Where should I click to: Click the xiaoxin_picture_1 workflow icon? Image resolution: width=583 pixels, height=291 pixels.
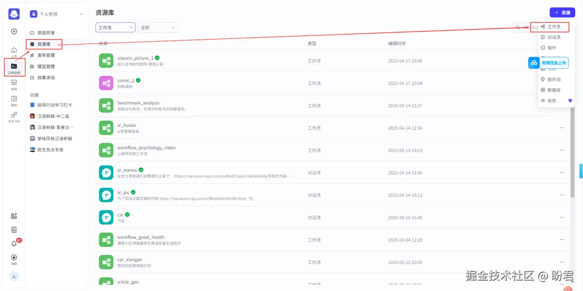[106, 61]
